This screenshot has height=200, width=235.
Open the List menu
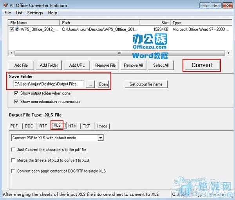(x=19, y=13)
